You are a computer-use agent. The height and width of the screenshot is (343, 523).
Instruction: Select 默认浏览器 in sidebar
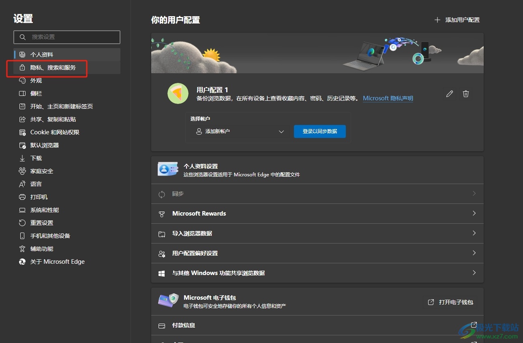coord(67,145)
